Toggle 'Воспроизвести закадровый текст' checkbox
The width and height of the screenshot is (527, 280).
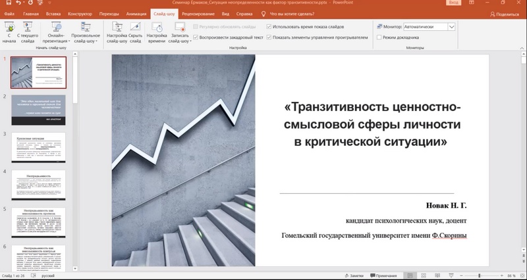coord(196,37)
